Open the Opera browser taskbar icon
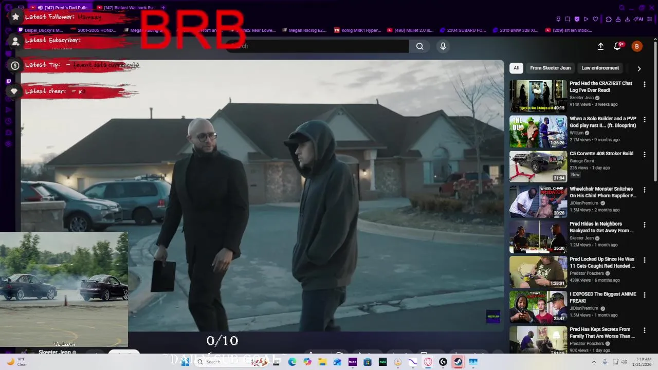The width and height of the screenshot is (658, 370). (x=428, y=362)
